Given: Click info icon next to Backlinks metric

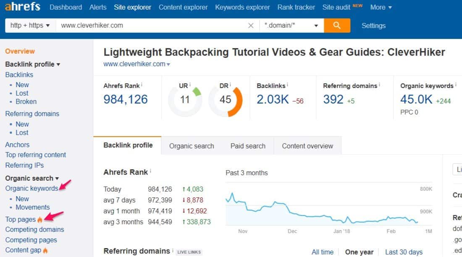Looking at the screenshot, I should (287, 85).
